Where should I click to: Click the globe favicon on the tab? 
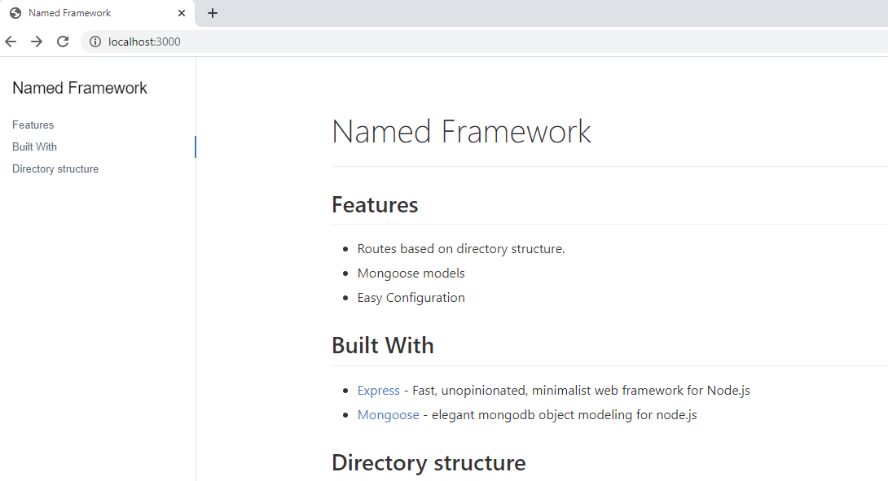click(x=15, y=13)
